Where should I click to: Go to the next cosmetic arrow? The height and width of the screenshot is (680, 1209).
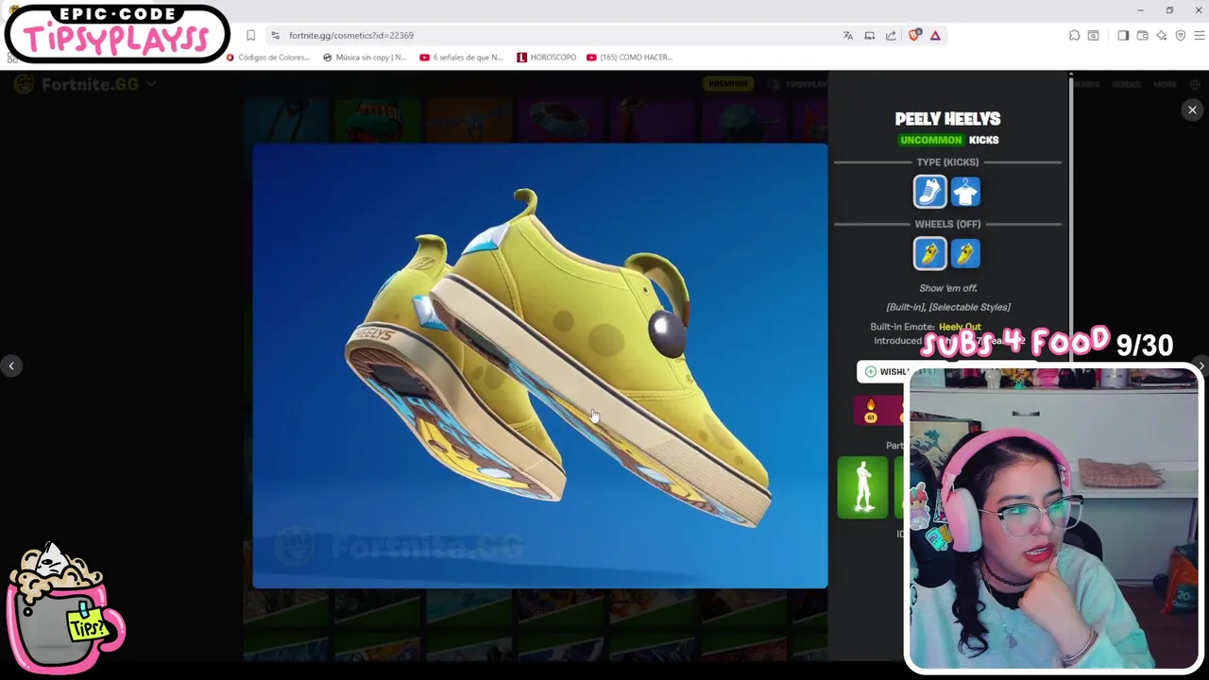click(1201, 365)
